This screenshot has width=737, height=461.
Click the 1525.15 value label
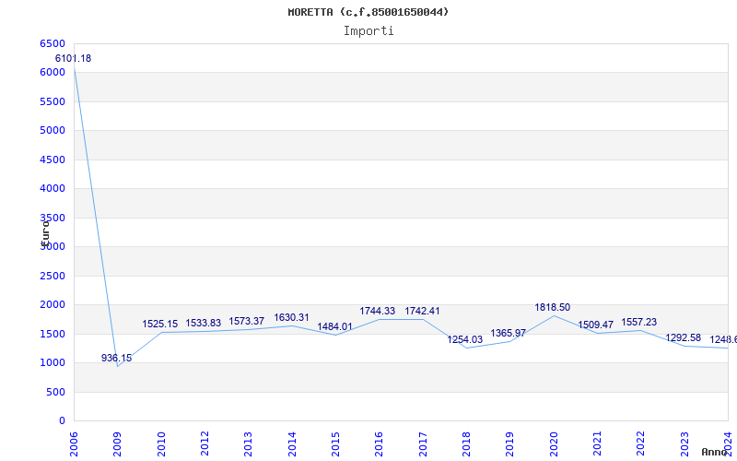click(160, 325)
